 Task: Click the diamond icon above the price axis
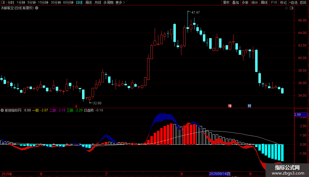[x=286, y=8]
